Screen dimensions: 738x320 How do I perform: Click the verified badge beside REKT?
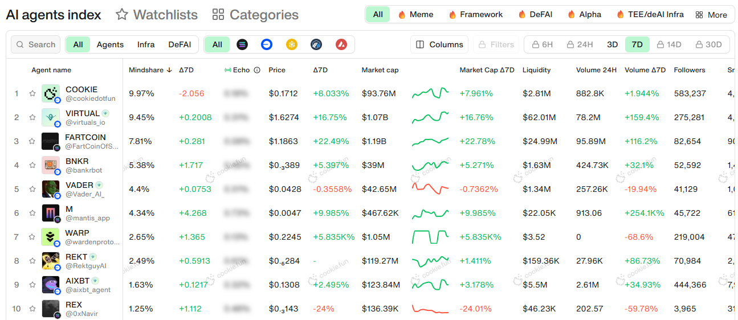coord(93,257)
